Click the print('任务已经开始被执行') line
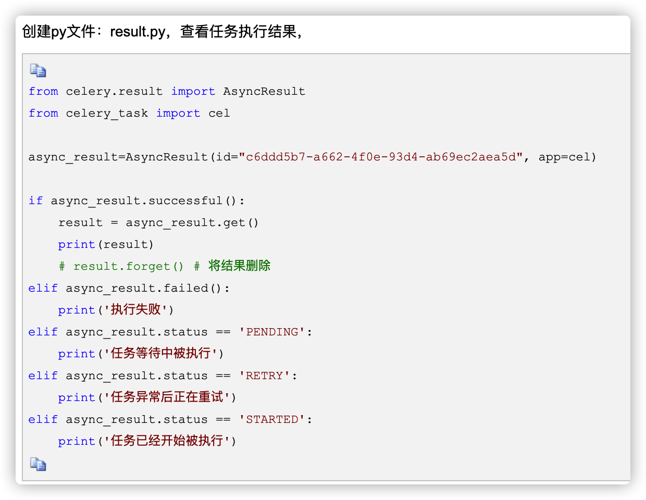 (147, 441)
